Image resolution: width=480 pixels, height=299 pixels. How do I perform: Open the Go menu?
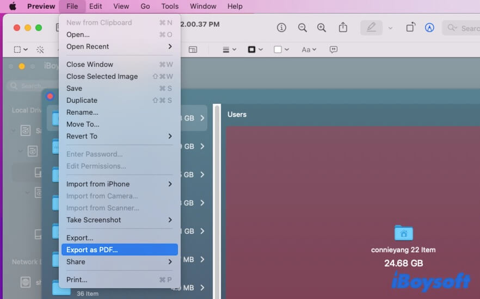pos(145,6)
